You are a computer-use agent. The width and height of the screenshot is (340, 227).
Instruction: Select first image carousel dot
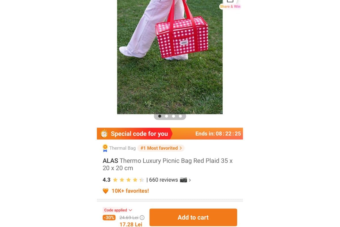160,116
